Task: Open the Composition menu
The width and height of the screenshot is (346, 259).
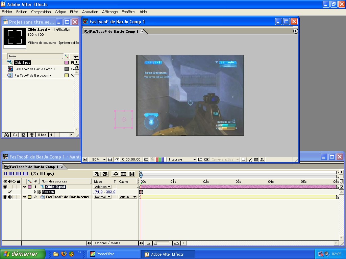Action: pyautogui.click(x=41, y=12)
